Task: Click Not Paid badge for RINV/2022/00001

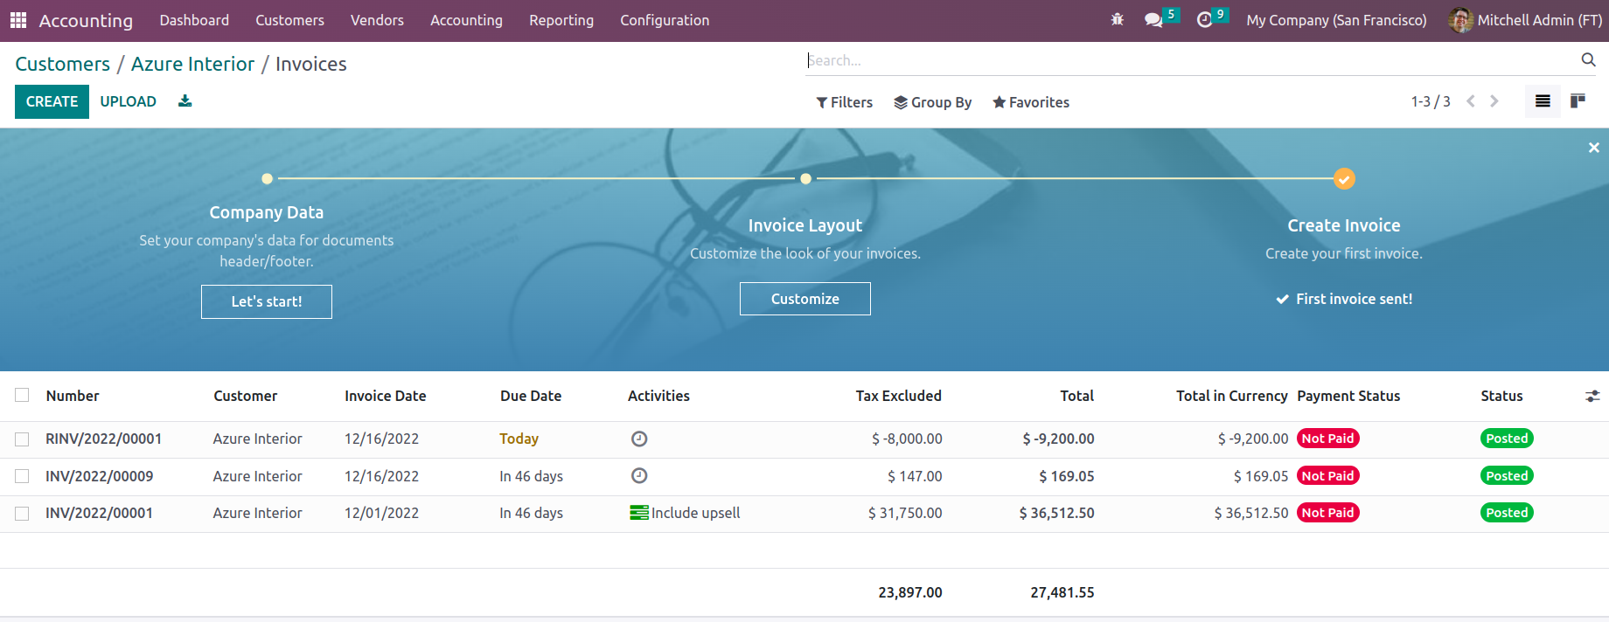Action: pyautogui.click(x=1327, y=439)
